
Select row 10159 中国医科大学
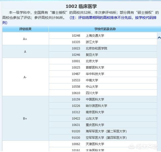(103, 99)
